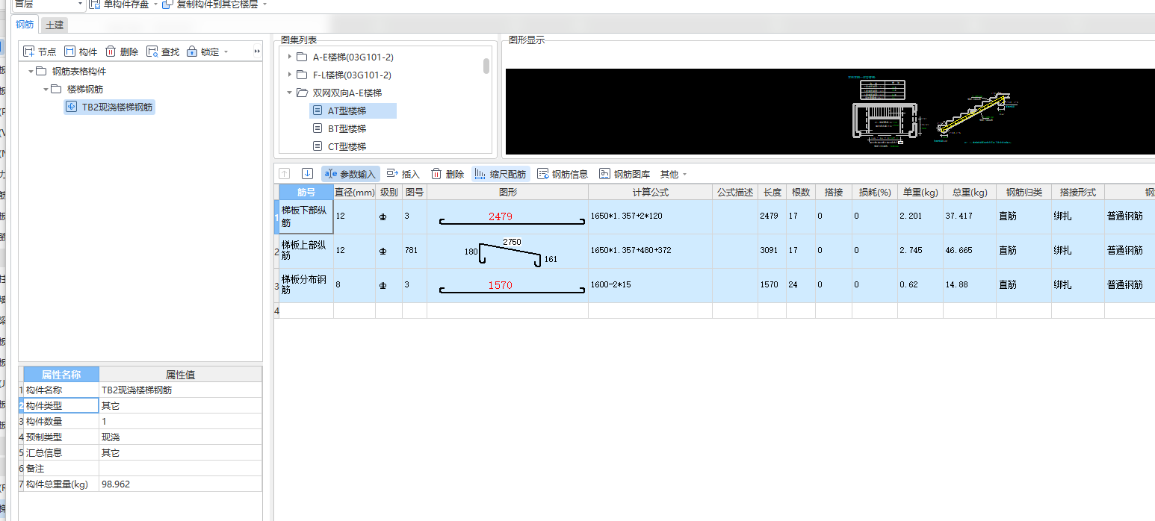This screenshot has height=521, width=1155.
Task: Switch to the 钢筋 tab
Action: click(x=25, y=25)
